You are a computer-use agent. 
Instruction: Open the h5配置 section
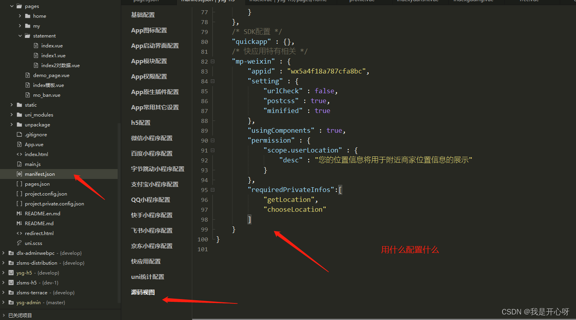141,123
